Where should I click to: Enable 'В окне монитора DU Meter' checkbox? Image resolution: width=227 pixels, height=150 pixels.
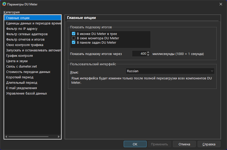[x=73, y=38]
